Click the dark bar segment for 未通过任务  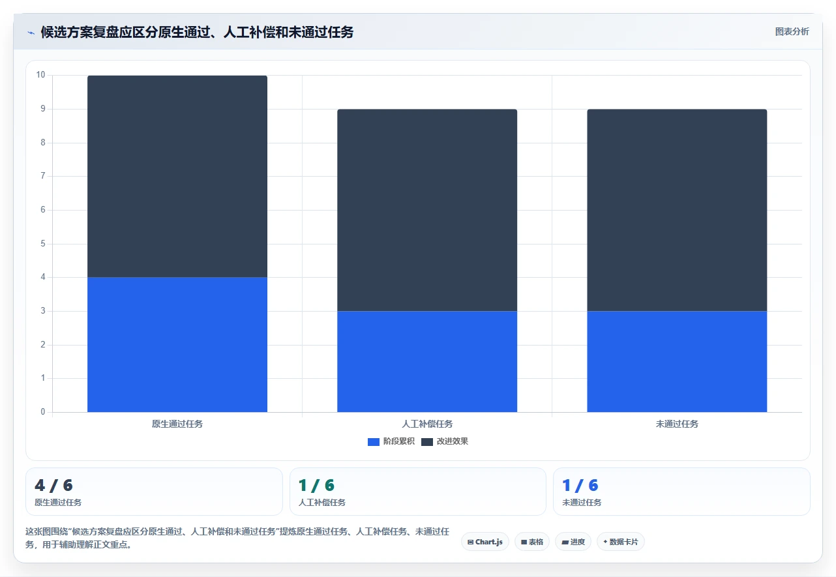tap(677, 210)
